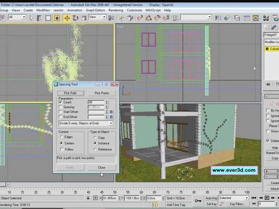This screenshot has height=209, width=279.
Task: Increment the Count spinner arrows
Action: (x=107, y=102)
